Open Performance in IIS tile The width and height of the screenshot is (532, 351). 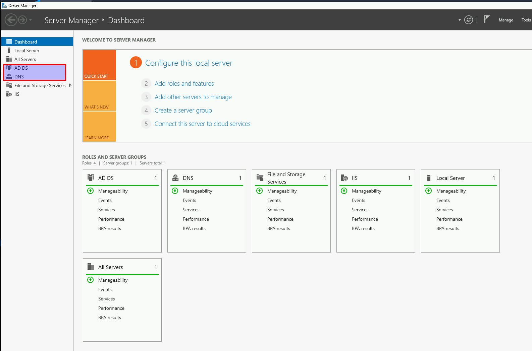pyautogui.click(x=365, y=219)
